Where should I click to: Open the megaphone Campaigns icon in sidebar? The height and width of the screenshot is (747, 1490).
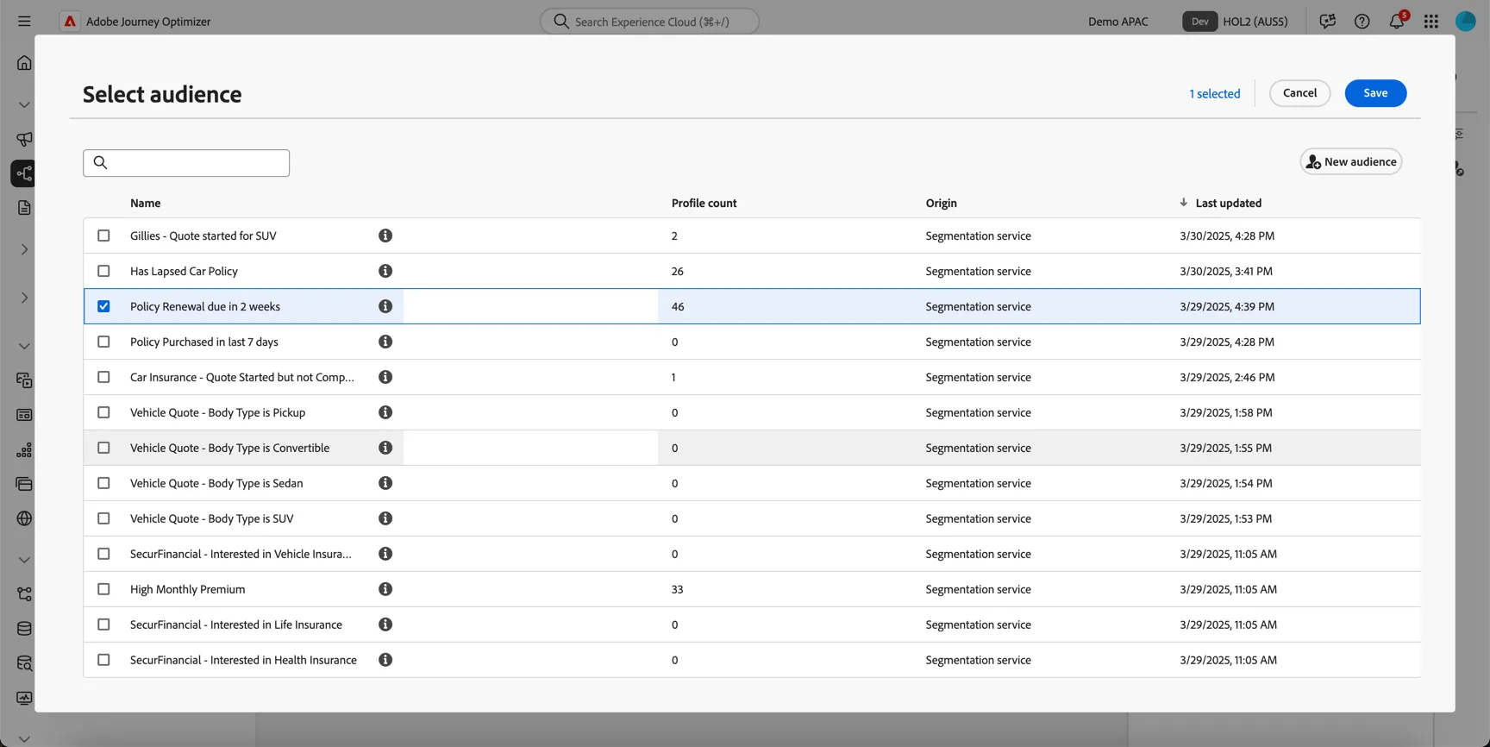coord(24,139)
